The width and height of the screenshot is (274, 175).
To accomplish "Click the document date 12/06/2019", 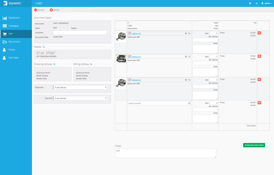I will pos(58,37).
